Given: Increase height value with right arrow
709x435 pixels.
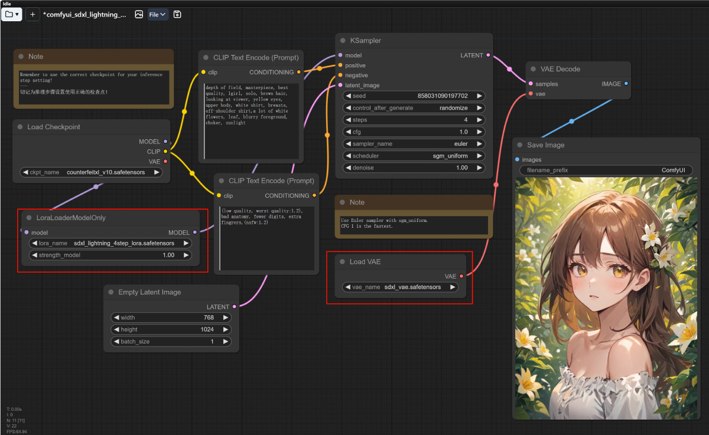Looking at the screenshot, I should coord(225,329).
